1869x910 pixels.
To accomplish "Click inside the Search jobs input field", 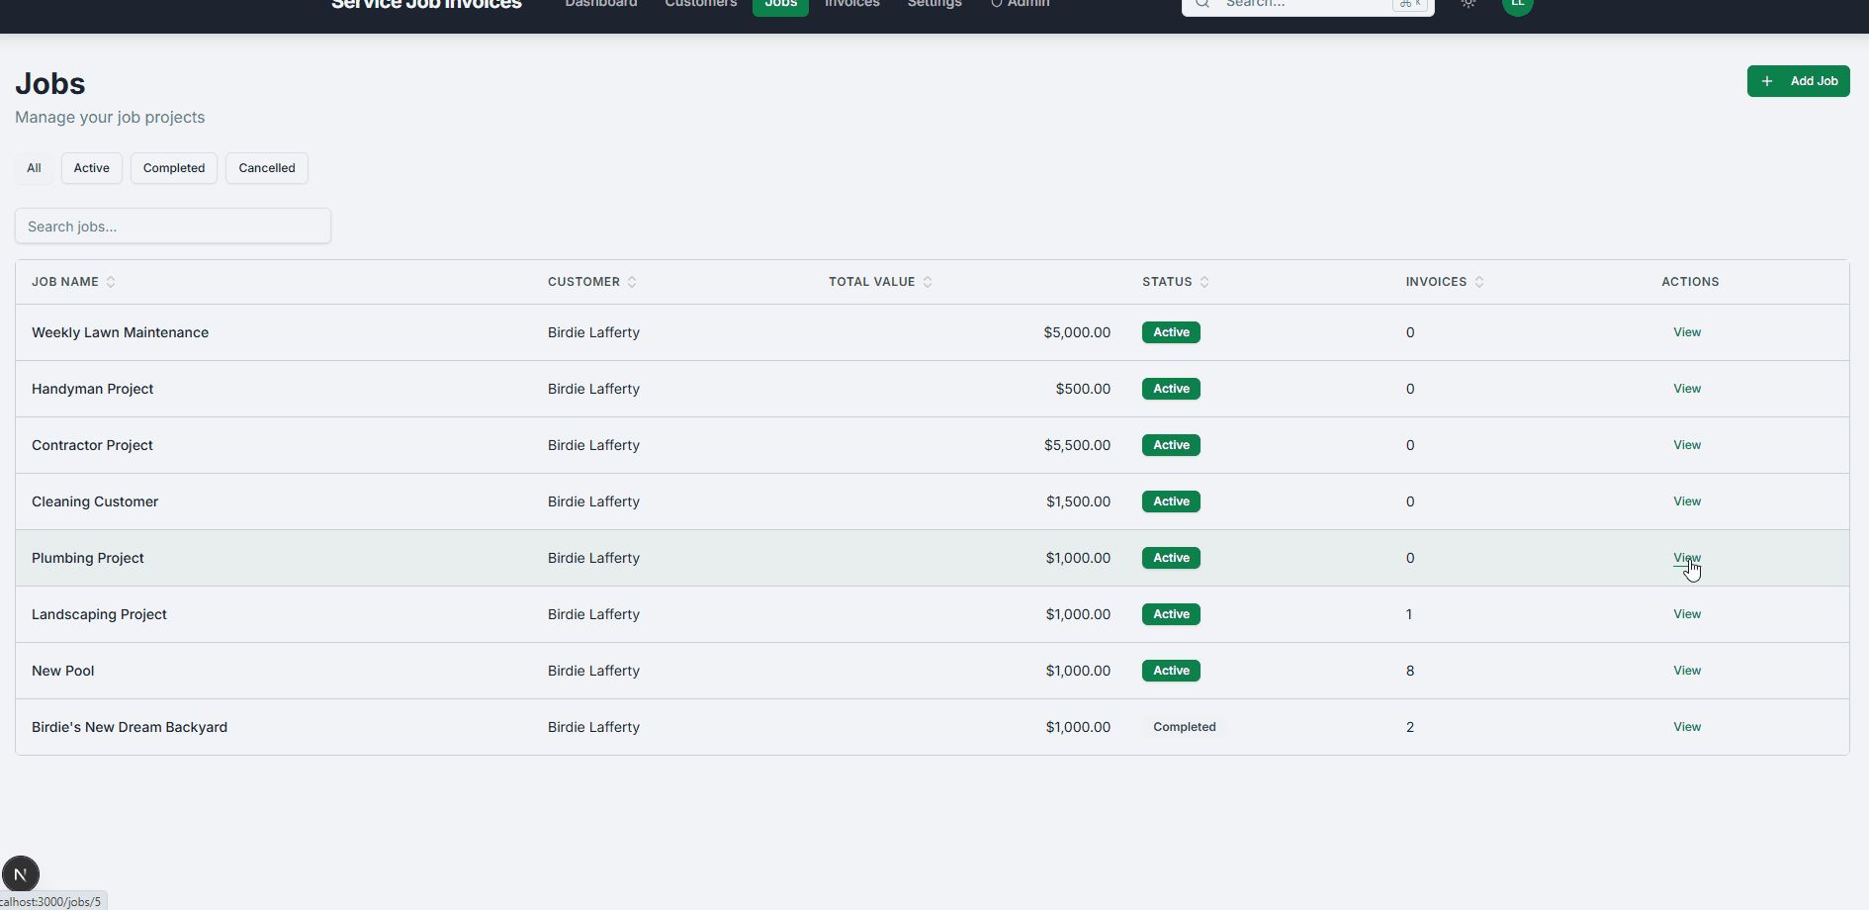I will point(172,226).
